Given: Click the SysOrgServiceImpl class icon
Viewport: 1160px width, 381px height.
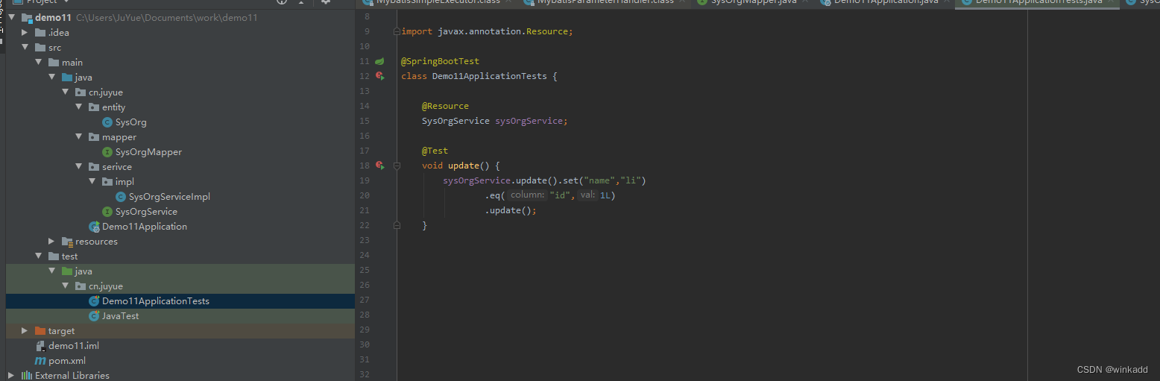Looking at the screenshot, I should (x=121, y=197).
